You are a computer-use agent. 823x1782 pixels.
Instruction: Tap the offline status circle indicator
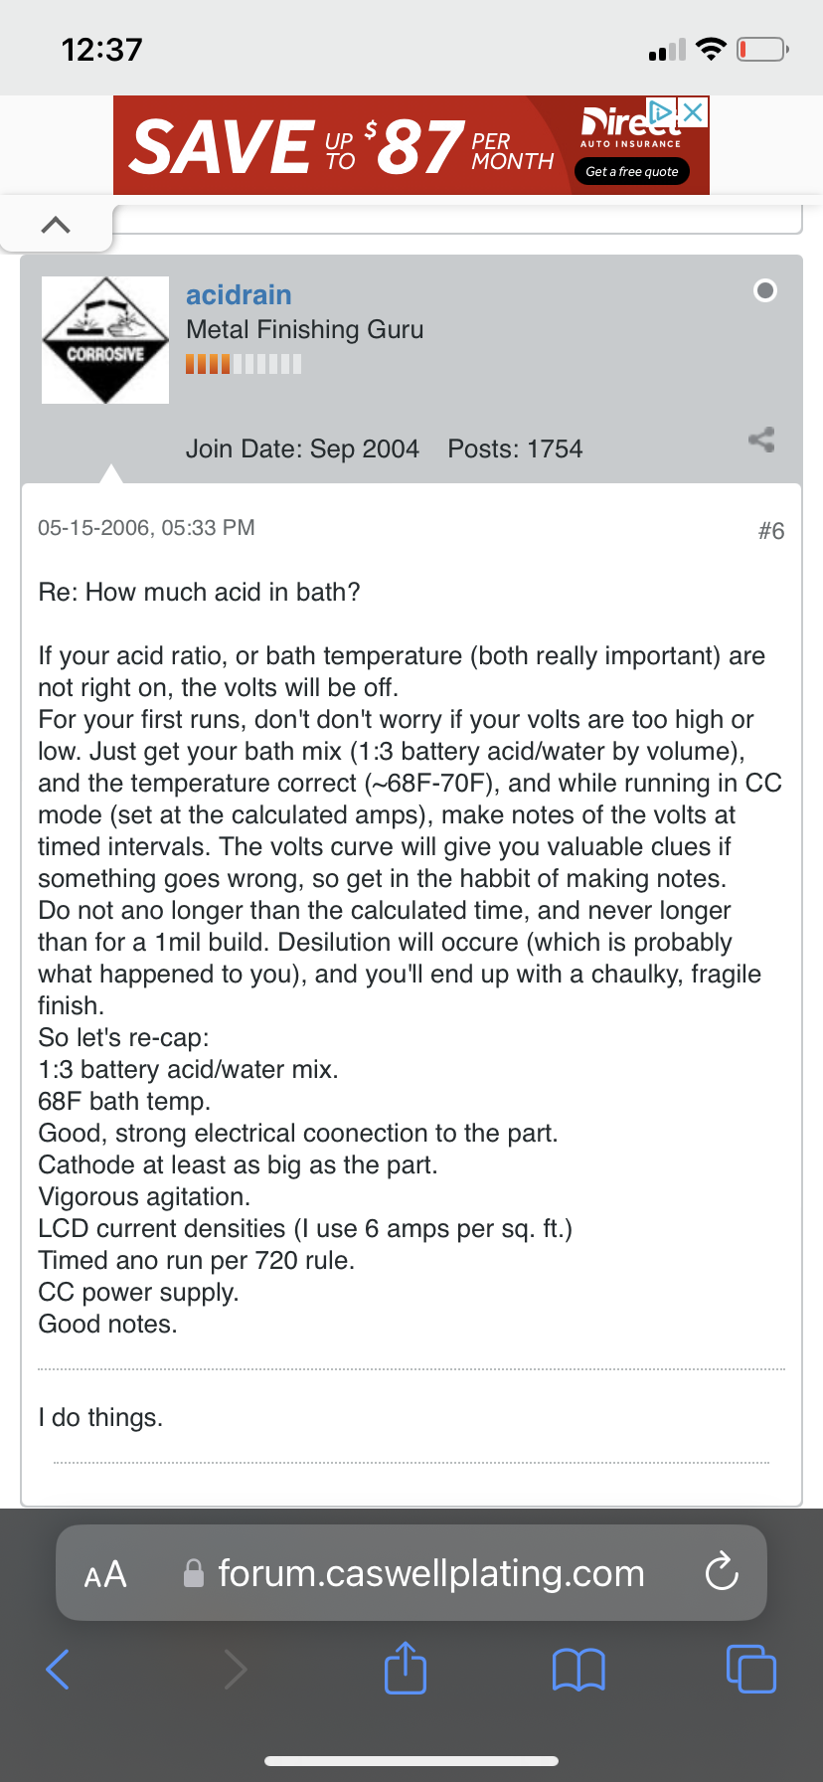[x=765, y=290]
